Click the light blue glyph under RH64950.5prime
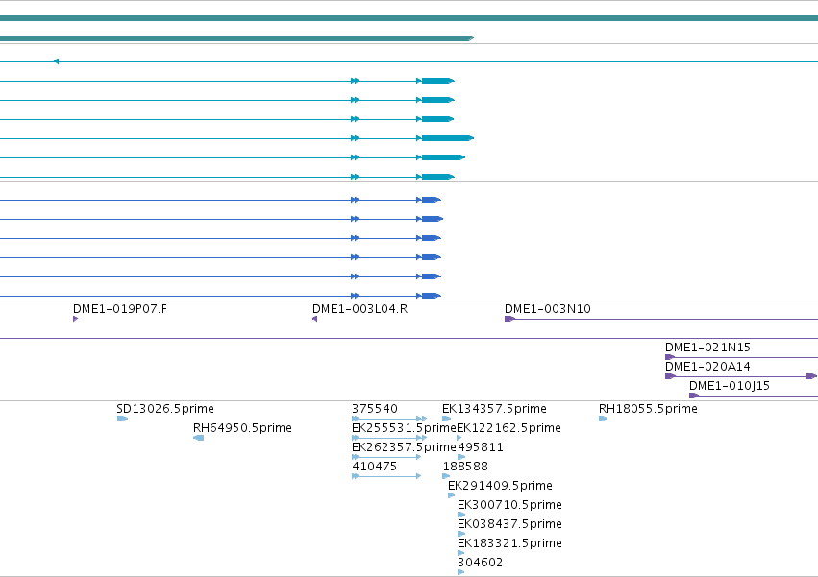The image size is (818, 577). [x=198, y=438]
